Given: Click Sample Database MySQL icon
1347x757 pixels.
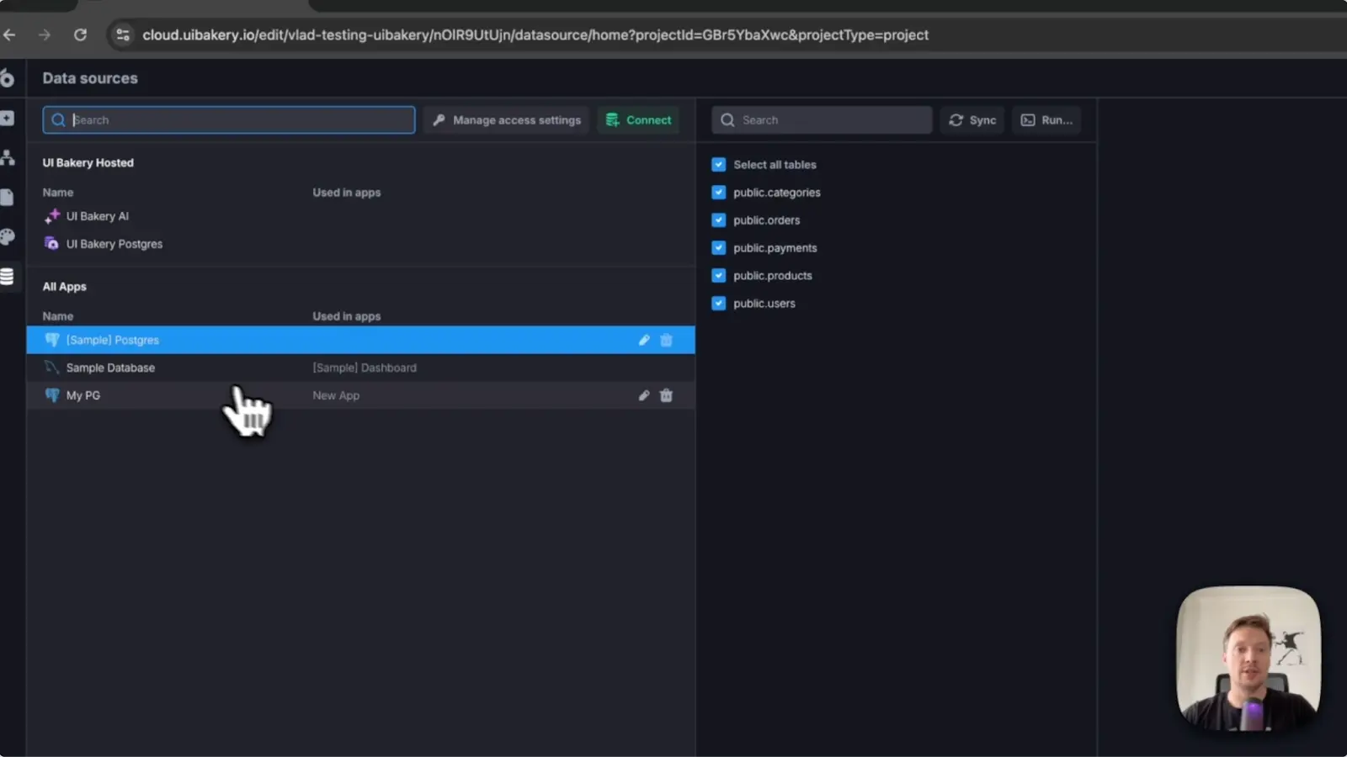Looking at the screenshot, I should [x=52, y=368].
